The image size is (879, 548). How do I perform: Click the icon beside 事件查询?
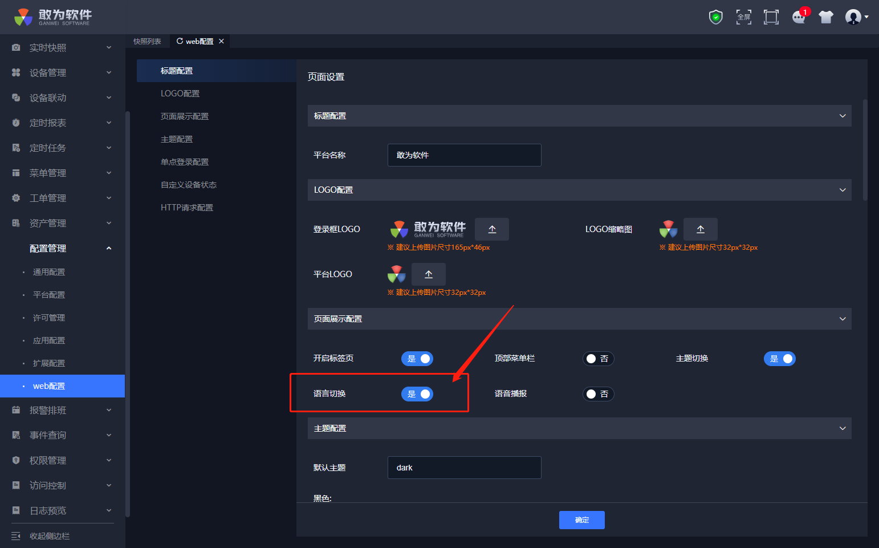tap(16, 435)
